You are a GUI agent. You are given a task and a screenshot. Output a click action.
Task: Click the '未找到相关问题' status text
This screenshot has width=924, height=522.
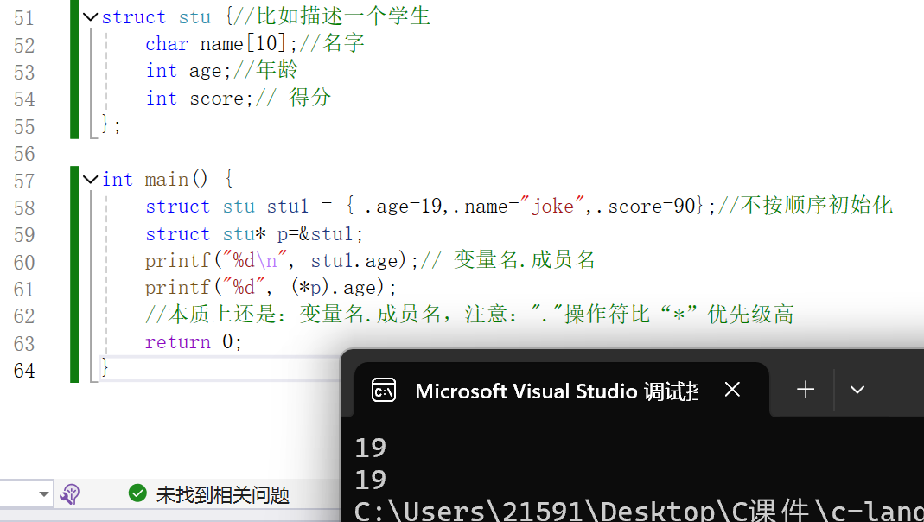pos(222,494)
